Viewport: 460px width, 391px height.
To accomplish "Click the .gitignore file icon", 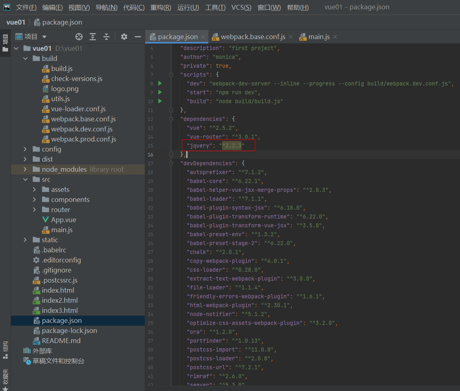I will [36, 270].
